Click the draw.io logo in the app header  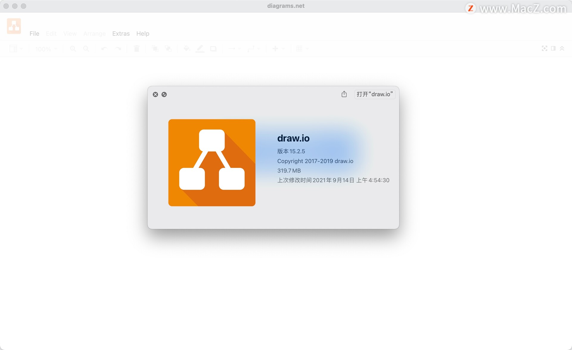click(x=14, y=26)
